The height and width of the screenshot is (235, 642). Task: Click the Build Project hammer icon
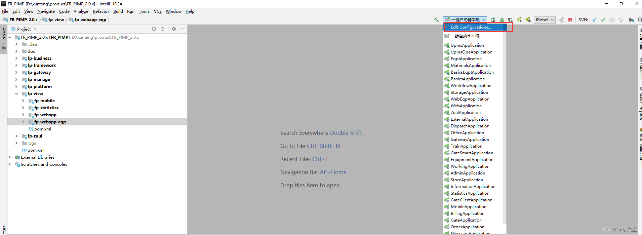tap(436, 20)
